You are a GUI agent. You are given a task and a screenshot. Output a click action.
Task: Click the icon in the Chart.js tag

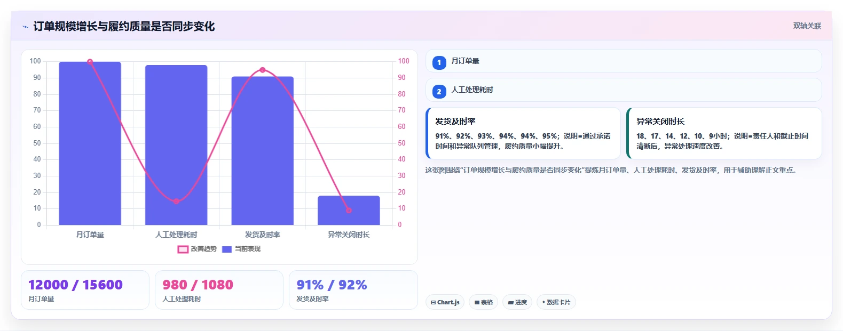433,302
